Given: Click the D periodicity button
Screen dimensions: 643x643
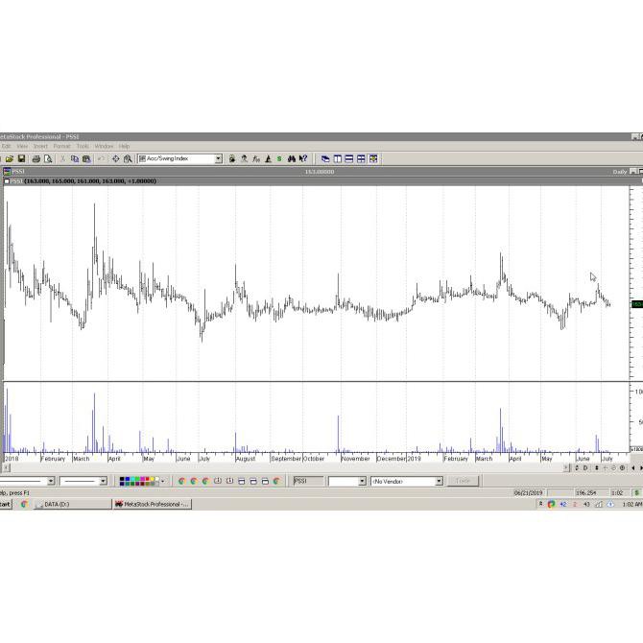Looking at the screenshot, I should click(585, 468).
